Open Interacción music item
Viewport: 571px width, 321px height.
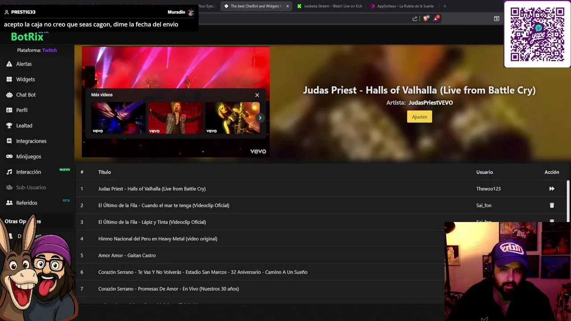29,172
